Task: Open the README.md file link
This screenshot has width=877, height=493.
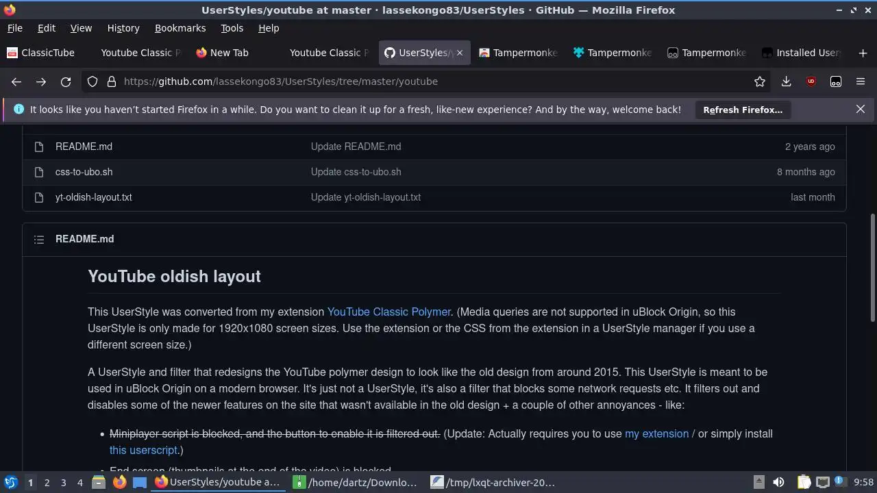Action: coord(84,147)
